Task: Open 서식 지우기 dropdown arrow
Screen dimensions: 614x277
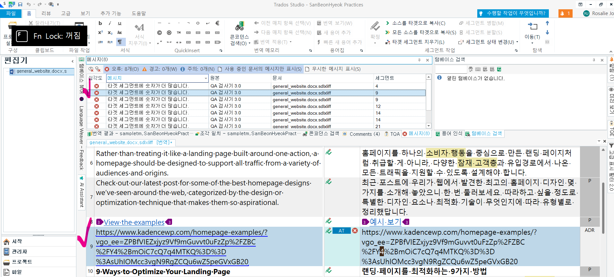Action: 150,43
